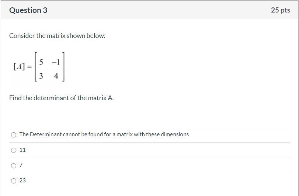Click the 'Find the determinant' prompt text
Screen dimensions: 299x196
[x=61, y=98]
